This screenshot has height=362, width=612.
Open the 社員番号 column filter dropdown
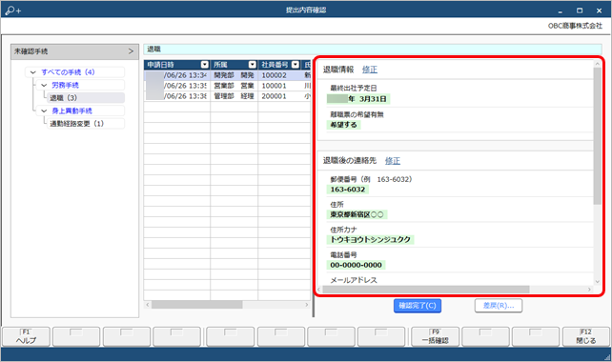coord(296,65)
